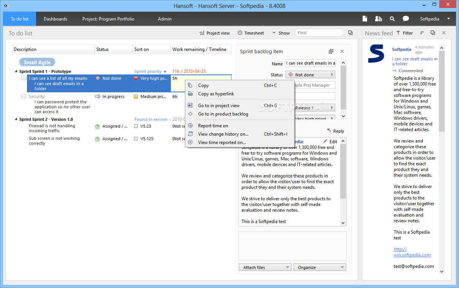Viewport: 459px width, 288px height.
Task: Close the Sprint backlog item panel
Action: [342, 51]
